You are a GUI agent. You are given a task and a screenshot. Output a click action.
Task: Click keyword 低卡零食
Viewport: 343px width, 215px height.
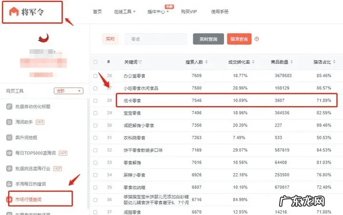pos(132,101)
